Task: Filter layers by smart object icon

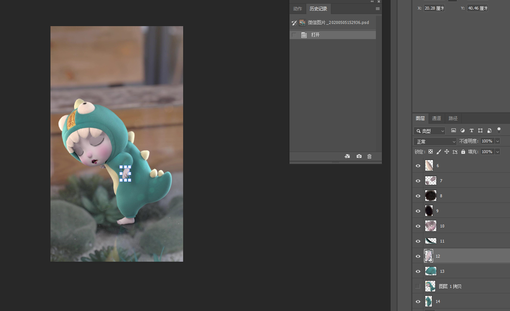Action: (x=489, y=131)
